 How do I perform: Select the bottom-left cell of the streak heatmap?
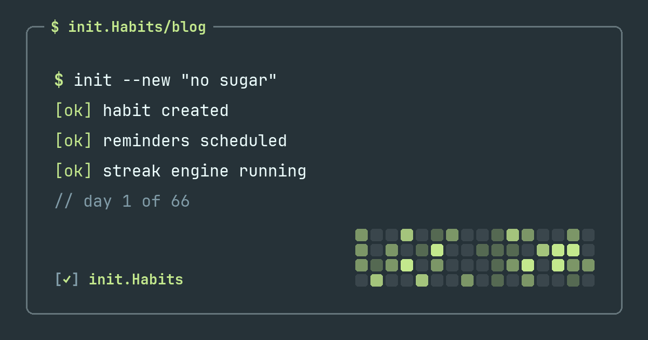point(362,280)
